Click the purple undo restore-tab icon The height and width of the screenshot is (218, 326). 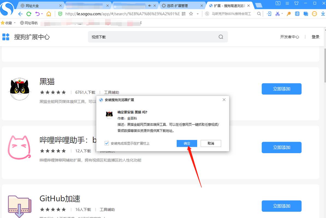tap(37, 14)
